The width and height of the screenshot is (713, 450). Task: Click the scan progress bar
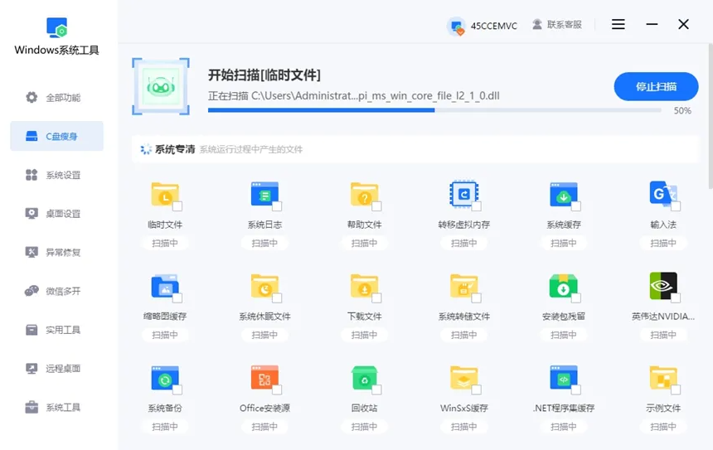(x=434, y=110)
